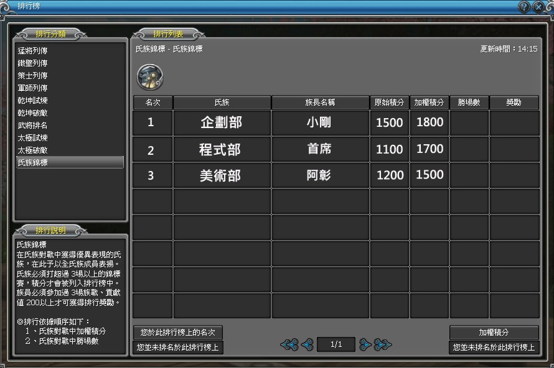
Task: Select 猛將列傳 ranking category
Action: point(33,51)
